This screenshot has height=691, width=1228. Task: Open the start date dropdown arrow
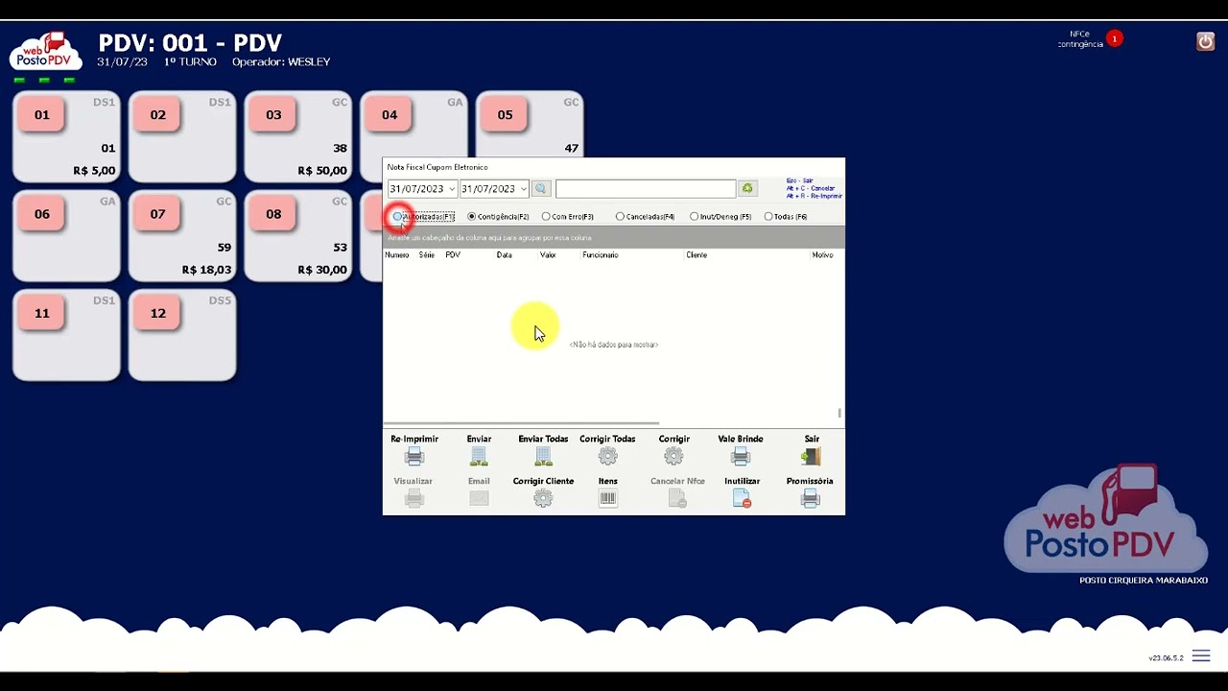[451, 189]
